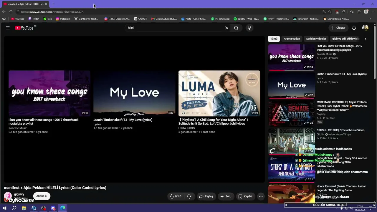Viewport: 377px width, 212px height.
Task: Bookmark this page with the star icon
Action: click(x=330, y=12)
